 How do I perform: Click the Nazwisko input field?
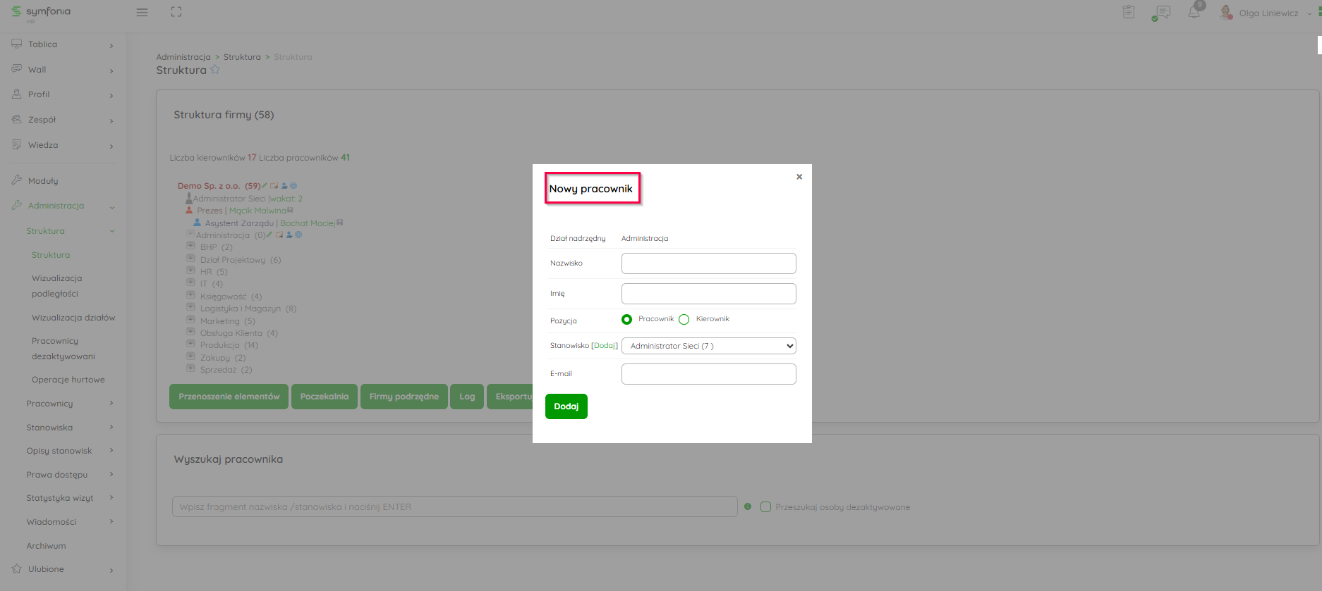pos(708,263)
